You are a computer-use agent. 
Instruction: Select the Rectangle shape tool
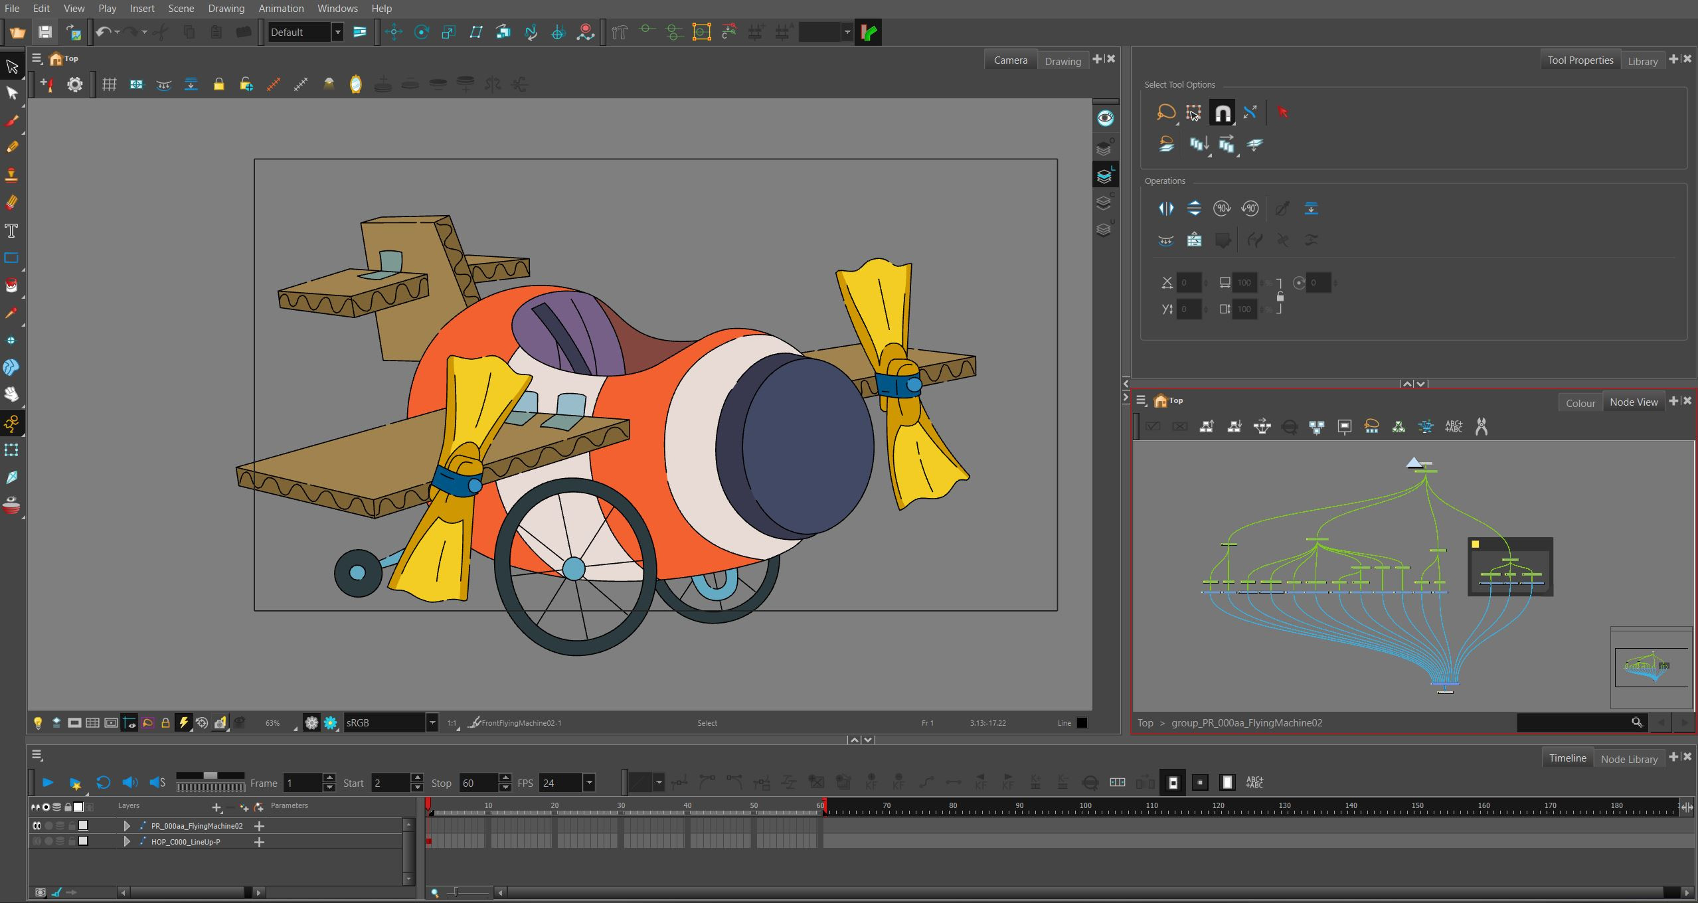click(12, 258)
